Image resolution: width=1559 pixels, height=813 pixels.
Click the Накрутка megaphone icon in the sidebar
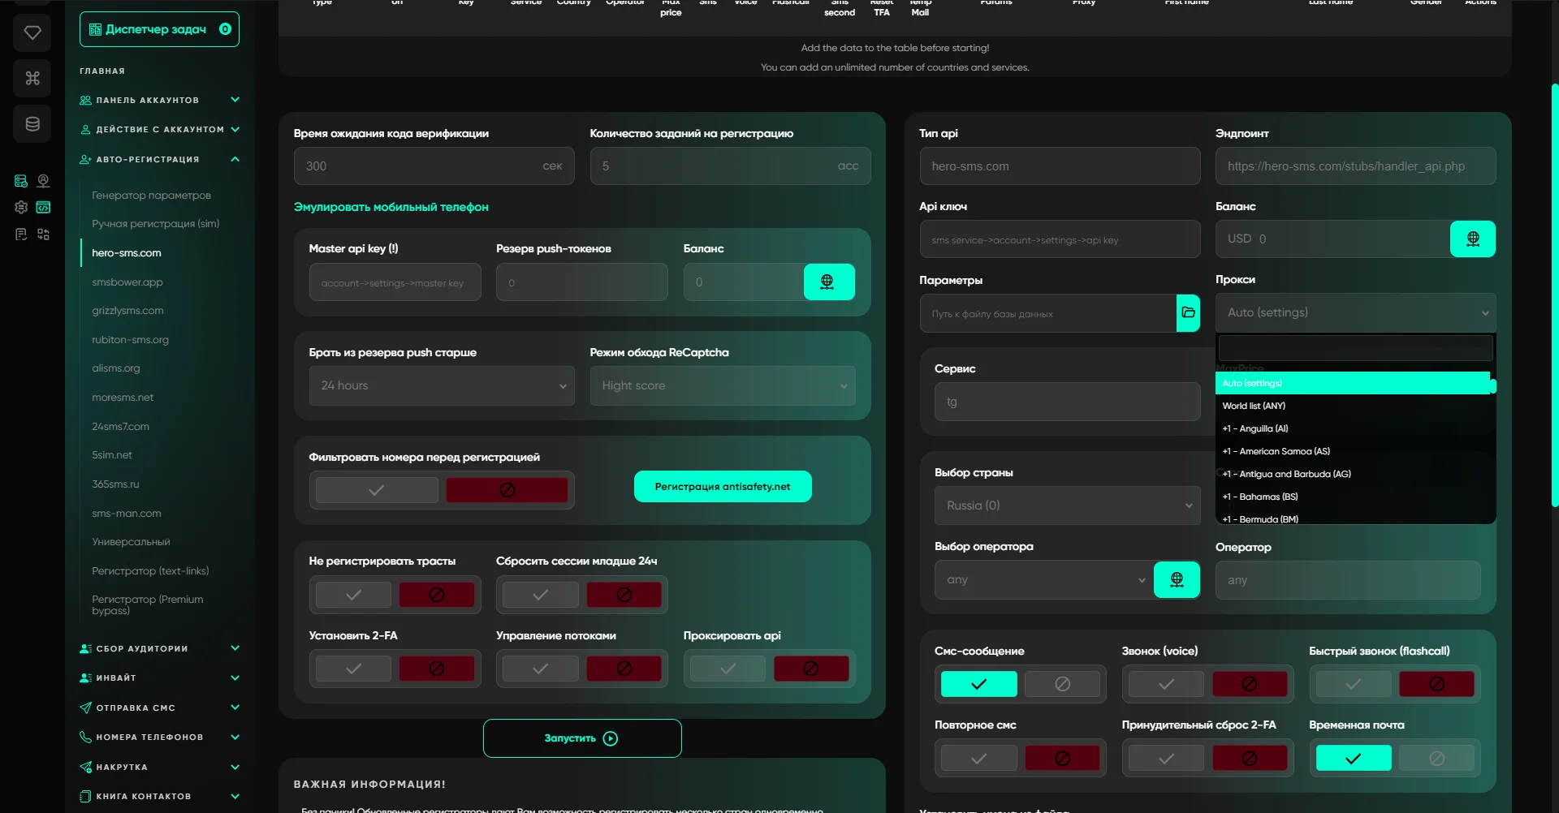85,767
